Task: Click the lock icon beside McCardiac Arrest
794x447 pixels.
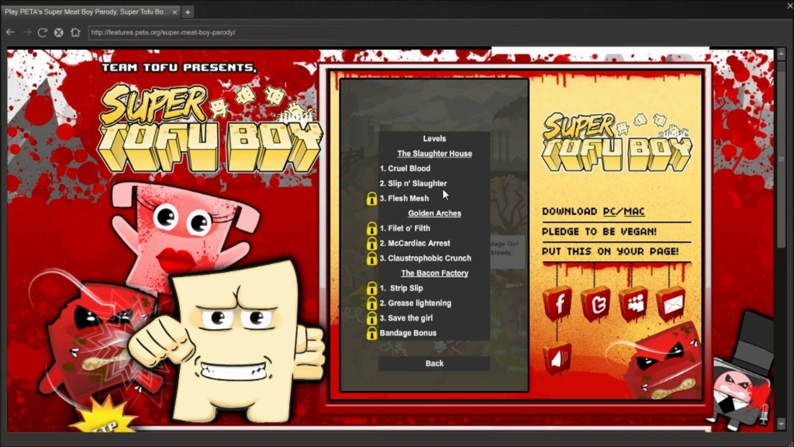Action: click(371, 243)
